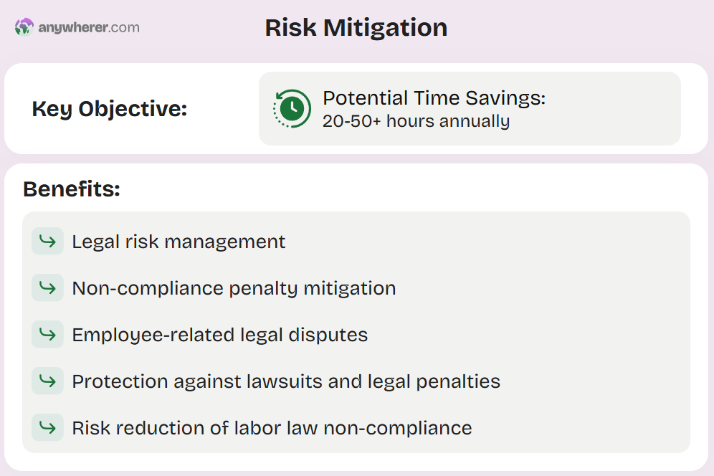The width and height of the screenshot is (714, 476).
Task: Click the gray time savings card
Action: coord(470,108)
